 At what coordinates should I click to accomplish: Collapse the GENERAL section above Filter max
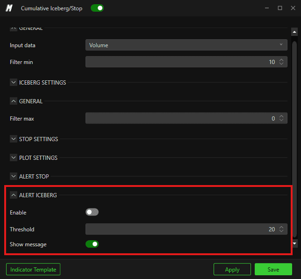(14, 101)
